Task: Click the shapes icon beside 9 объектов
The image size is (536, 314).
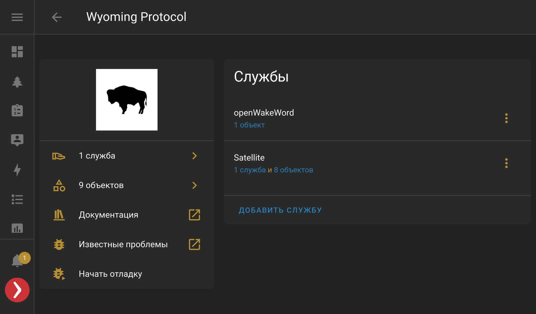Action: coord(59,185)
